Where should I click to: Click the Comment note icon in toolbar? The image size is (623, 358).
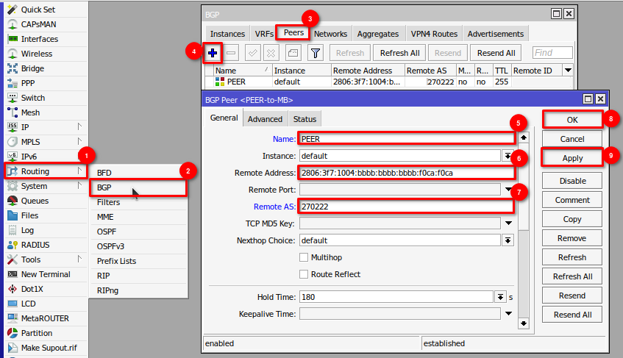[292, 53]
